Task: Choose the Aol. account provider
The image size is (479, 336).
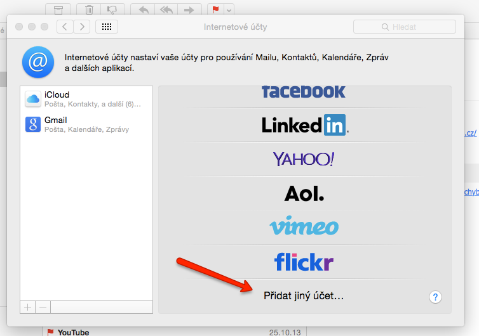Action: click(304, 193)
